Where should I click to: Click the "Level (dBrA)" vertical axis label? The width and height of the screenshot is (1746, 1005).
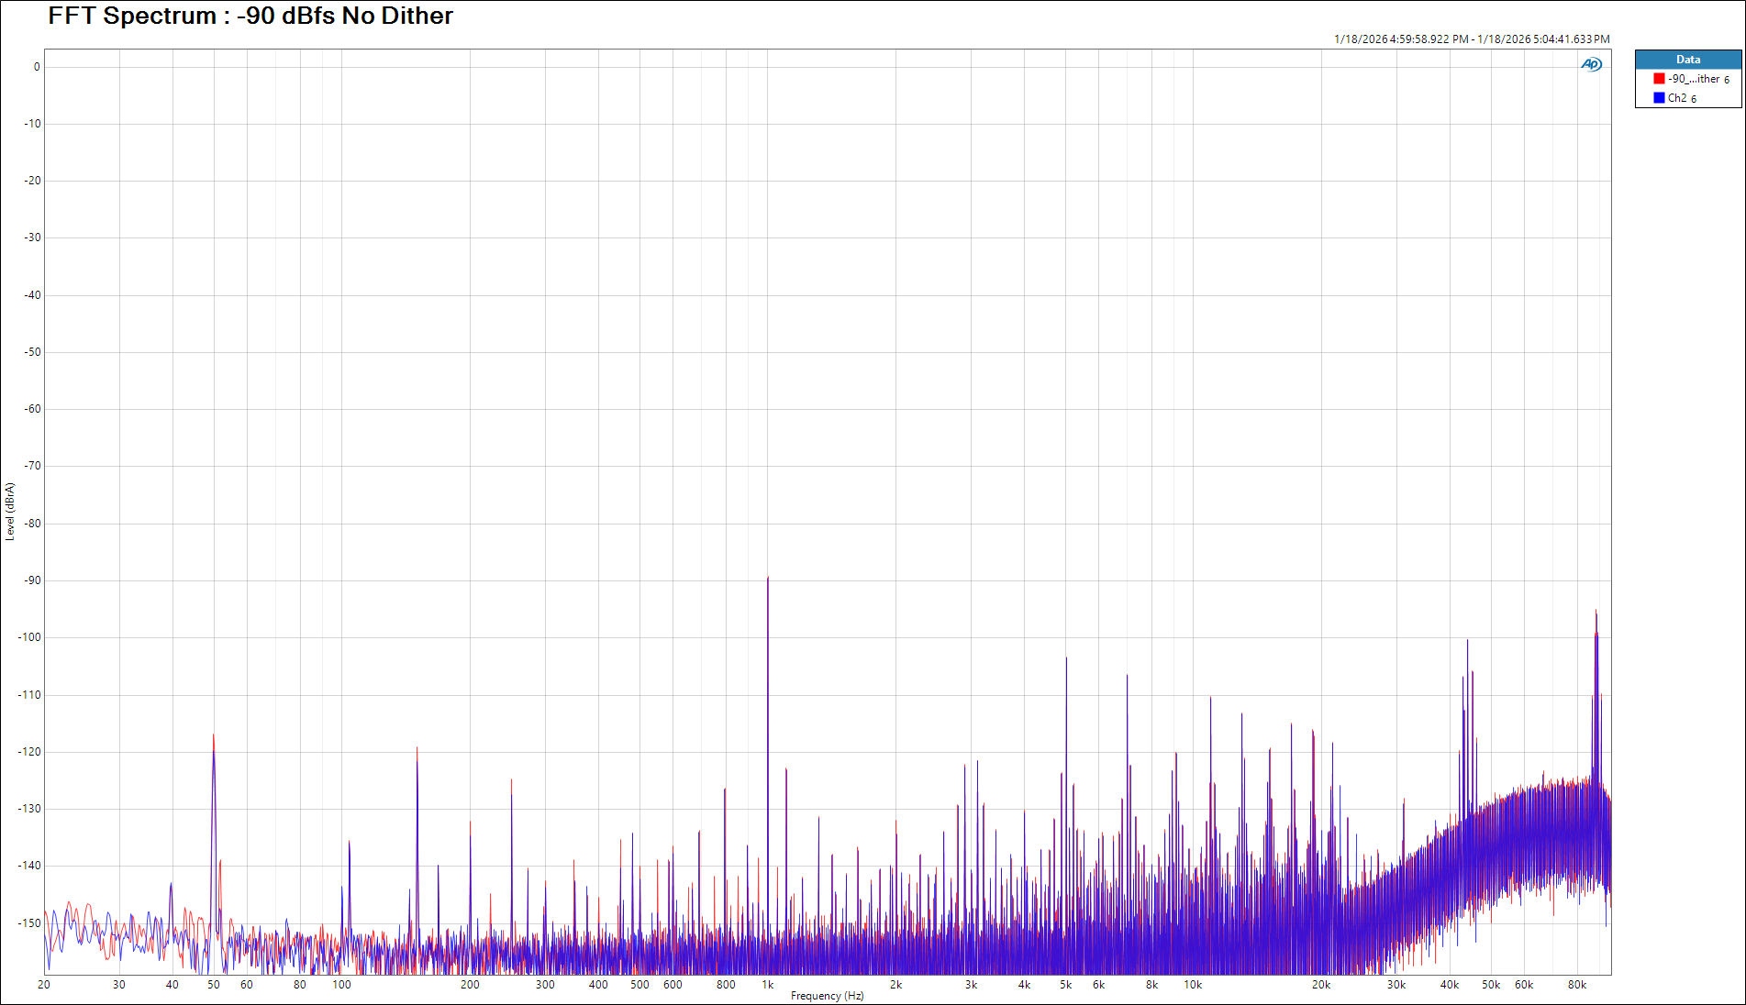pyautogui.click(x=10, y=512)
